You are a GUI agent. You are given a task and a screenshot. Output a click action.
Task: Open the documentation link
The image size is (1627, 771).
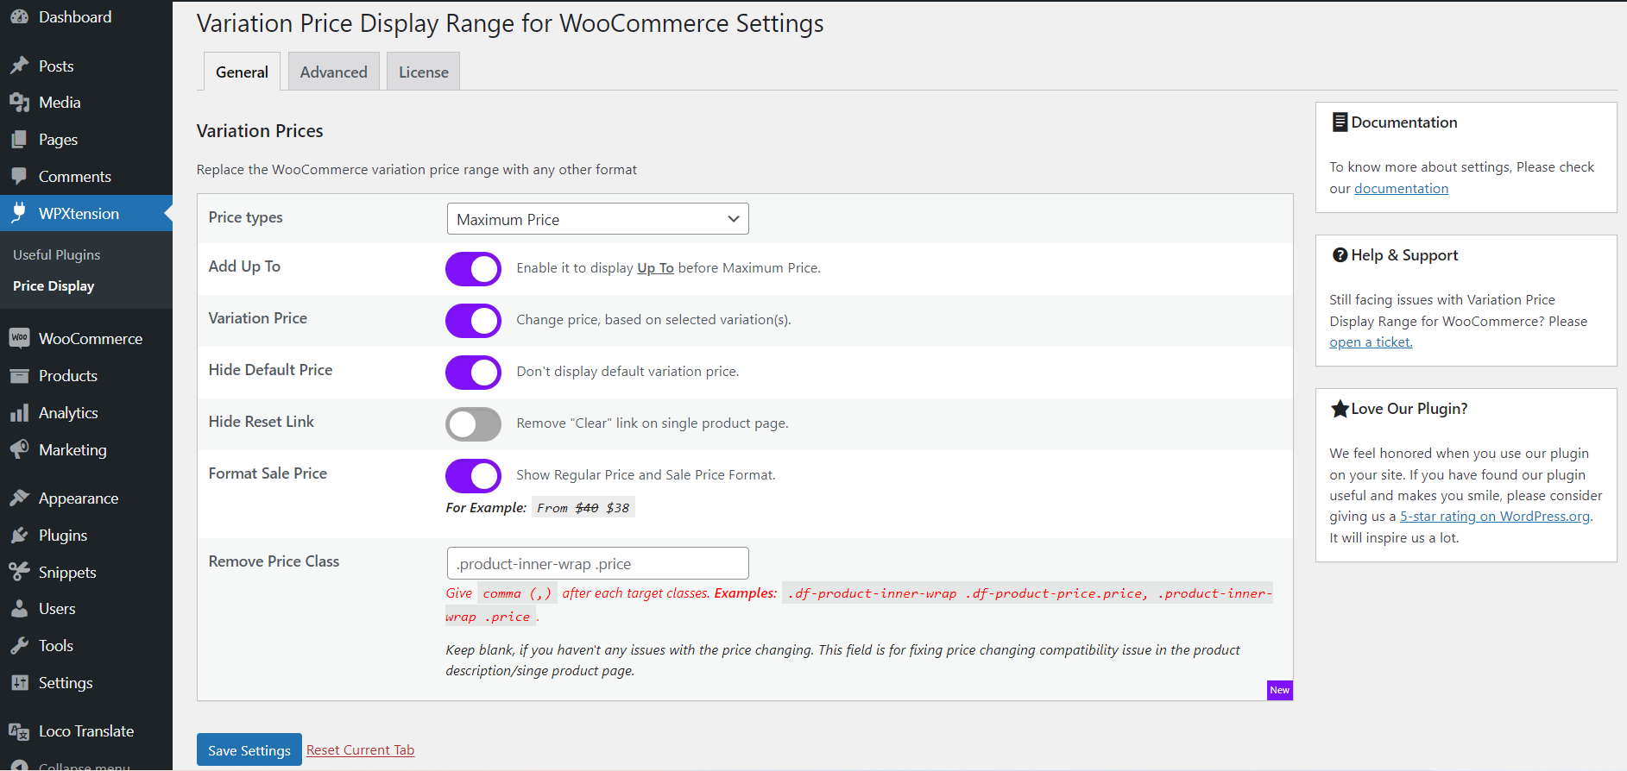[x=1401, y=189]
